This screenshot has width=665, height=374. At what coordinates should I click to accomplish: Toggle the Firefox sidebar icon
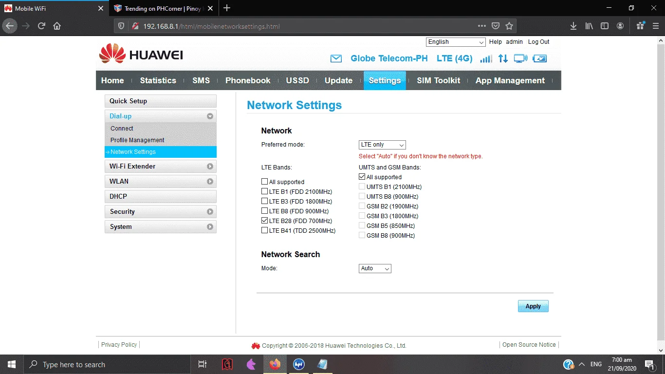605,26
